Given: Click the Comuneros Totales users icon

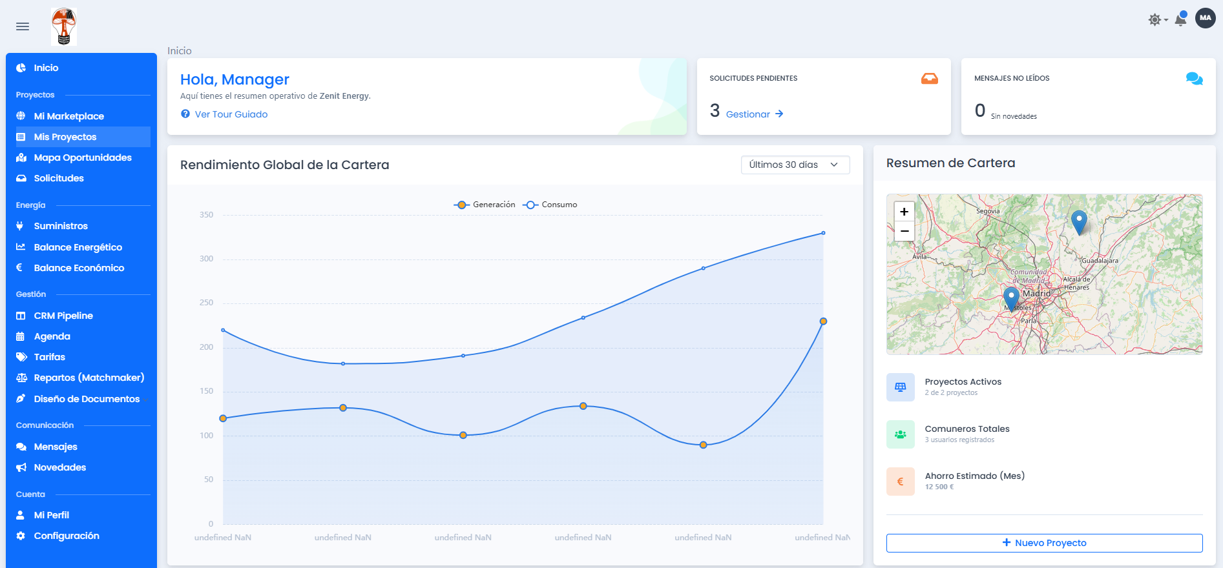Looking at the screenshot, I should click(x=900, y=434).
